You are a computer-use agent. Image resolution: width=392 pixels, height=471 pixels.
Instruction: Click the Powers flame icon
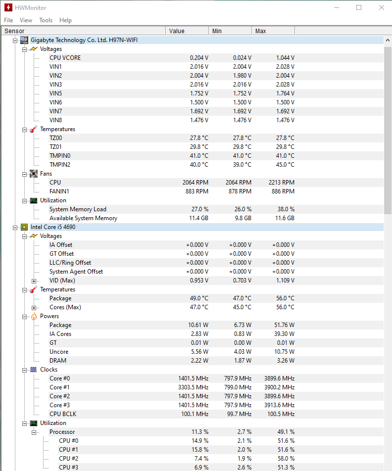(34, 316)
